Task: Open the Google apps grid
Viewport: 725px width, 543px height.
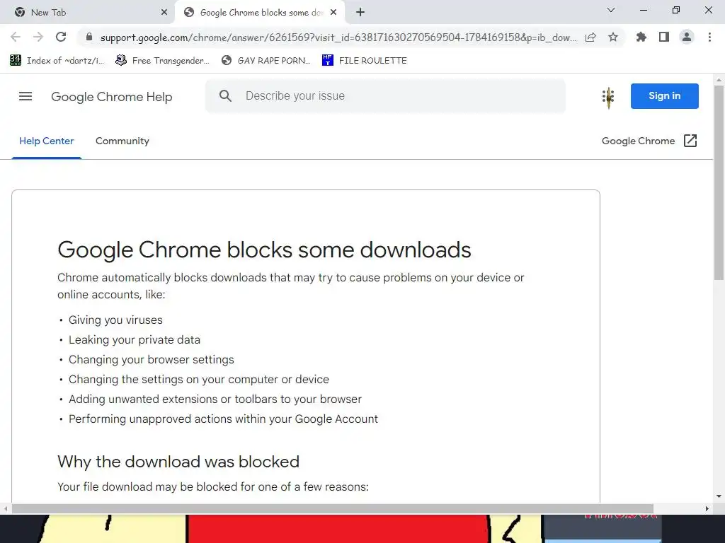Action: [x=608, y=96]
